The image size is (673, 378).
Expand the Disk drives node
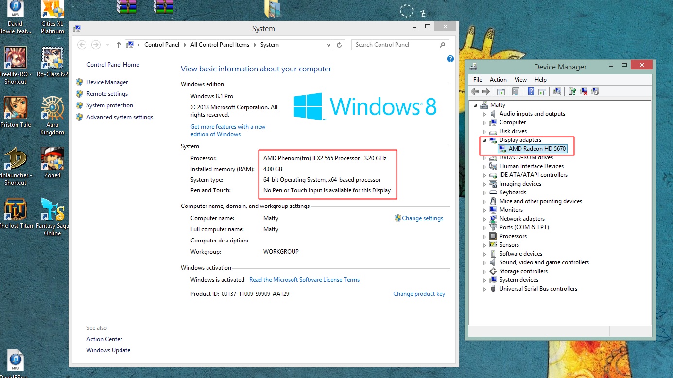484,132
